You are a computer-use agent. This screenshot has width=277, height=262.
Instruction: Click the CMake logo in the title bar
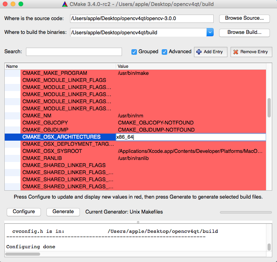pyautogui.click(x=65, y=4)
